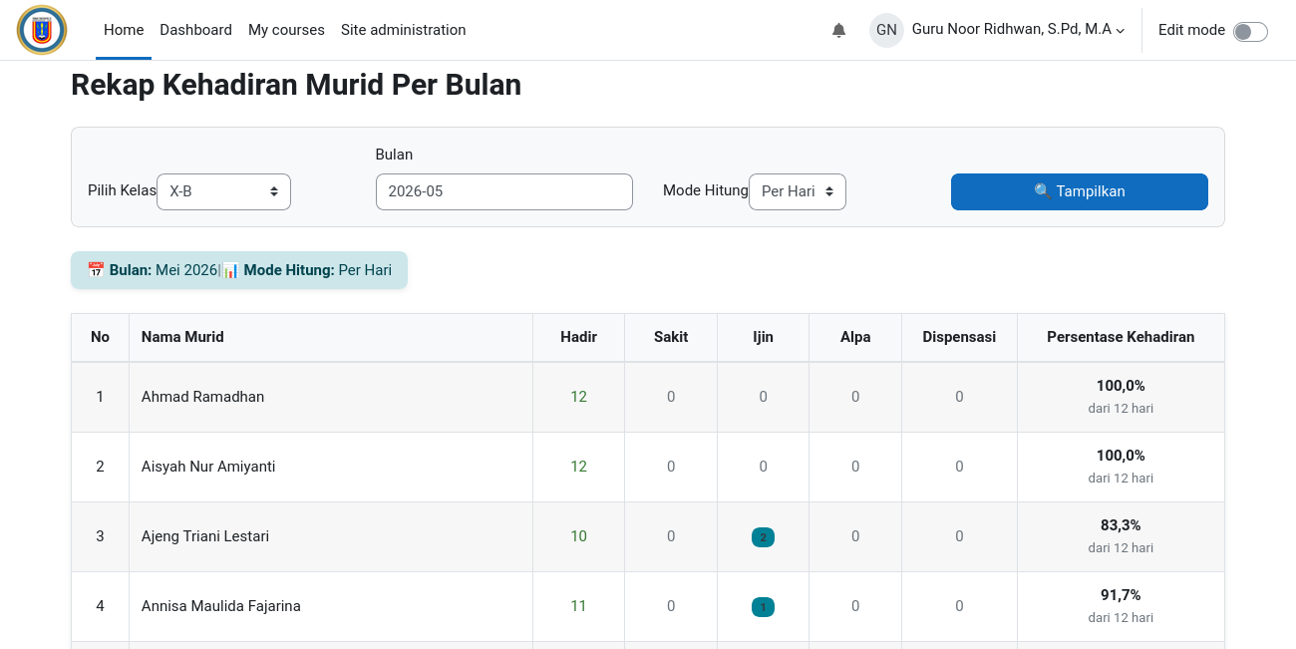Image resolution: width=1296 pixels, height=649 pixels.
Task: Open the notifications bell
Action: [838, 30]
